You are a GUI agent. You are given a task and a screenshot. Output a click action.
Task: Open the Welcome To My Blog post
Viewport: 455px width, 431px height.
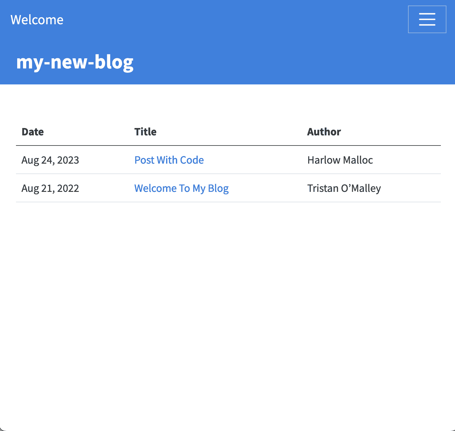click(x=181, y=188)
